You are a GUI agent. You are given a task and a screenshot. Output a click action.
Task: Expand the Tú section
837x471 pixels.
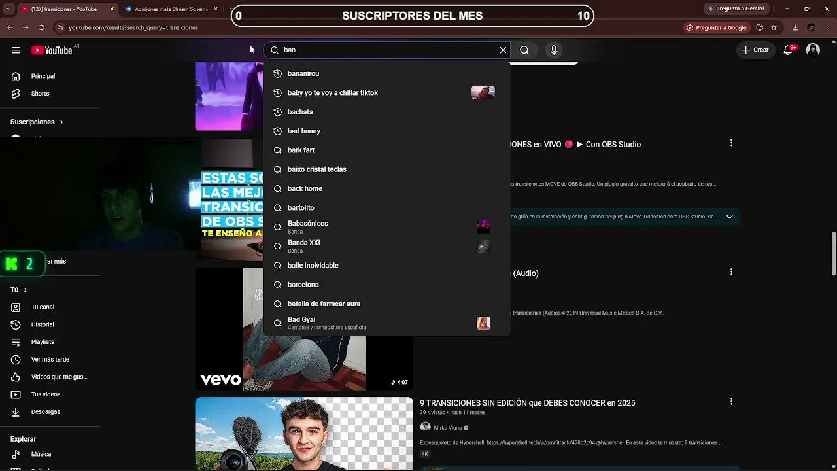pyautogui.click(x=19, y=290)
